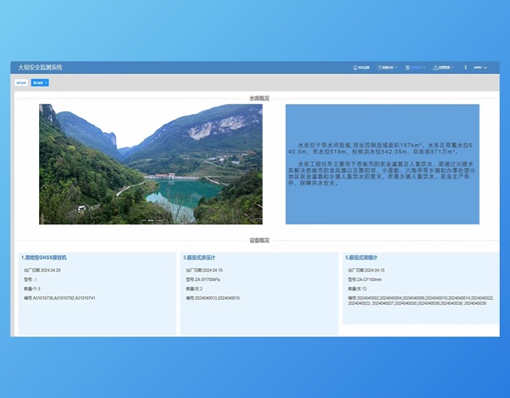
Task: Click the 设备概况 section heading
Action: point(259,240)
